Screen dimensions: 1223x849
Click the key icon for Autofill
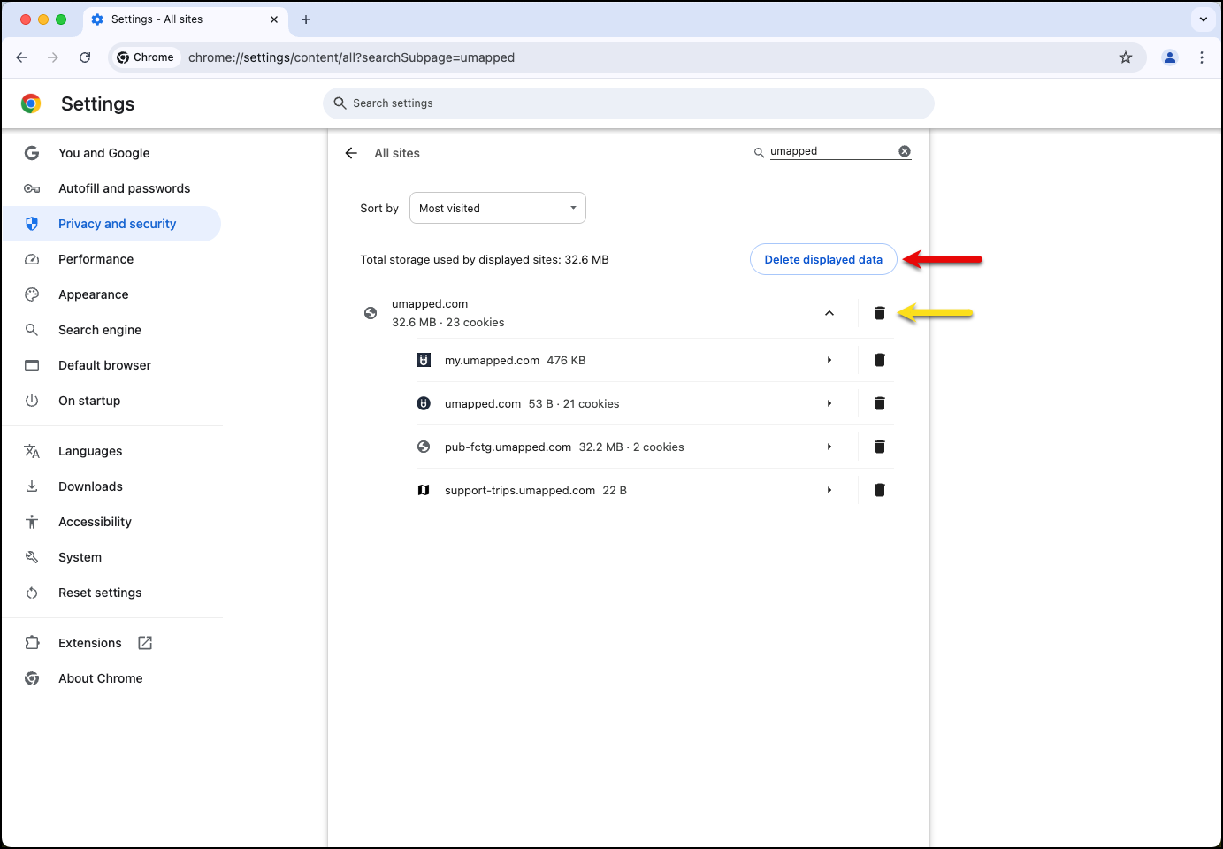(32, 188)
